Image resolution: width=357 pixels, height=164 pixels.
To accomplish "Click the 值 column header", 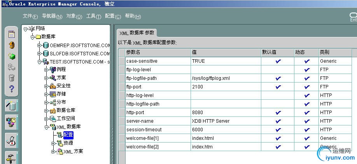I will pyautogui.click(x=226, y=52).
